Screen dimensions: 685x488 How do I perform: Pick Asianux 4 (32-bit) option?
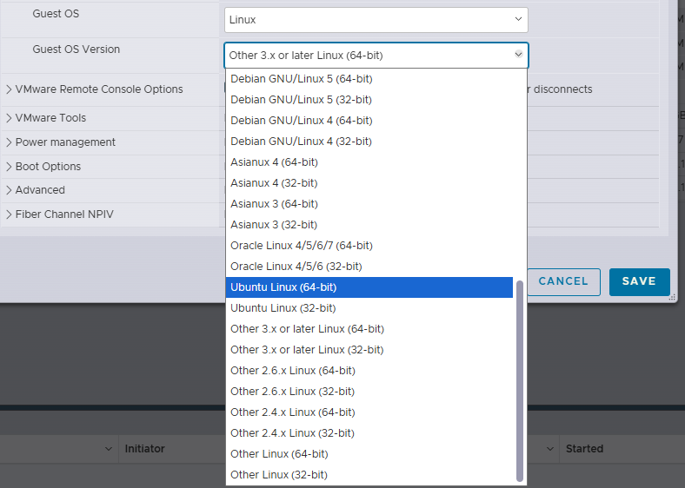(x=369, y=183)
